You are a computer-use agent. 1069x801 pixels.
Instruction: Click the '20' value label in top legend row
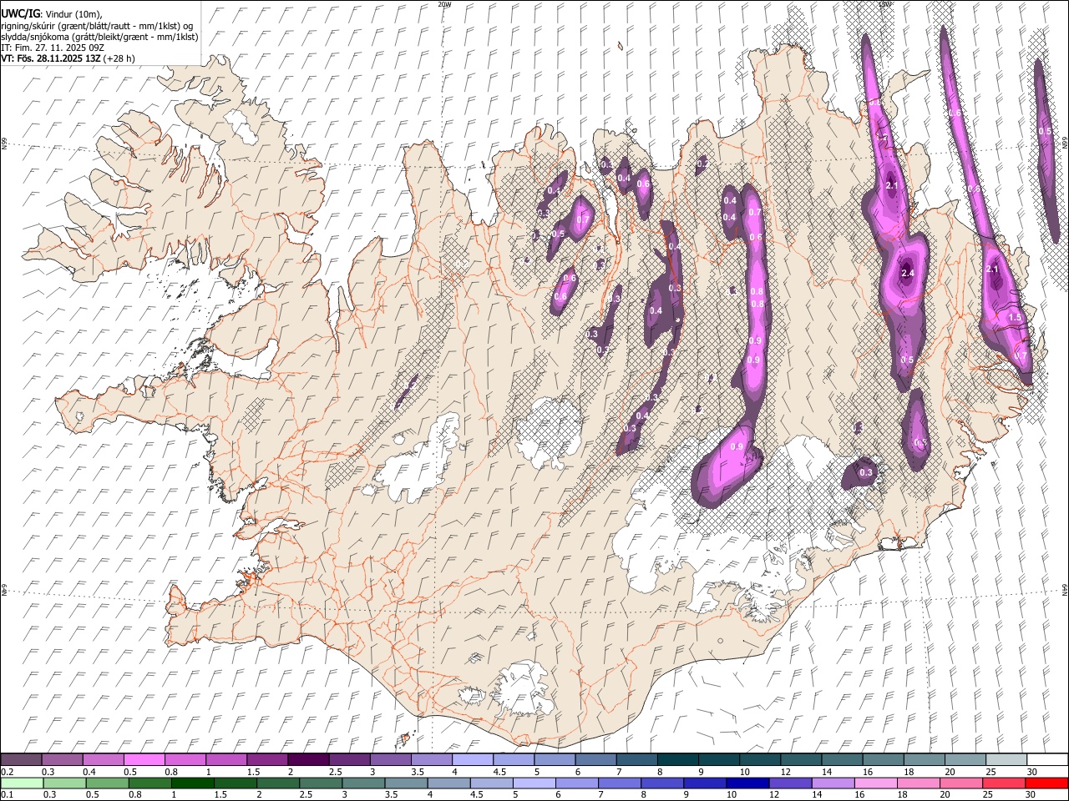(950, 772)
